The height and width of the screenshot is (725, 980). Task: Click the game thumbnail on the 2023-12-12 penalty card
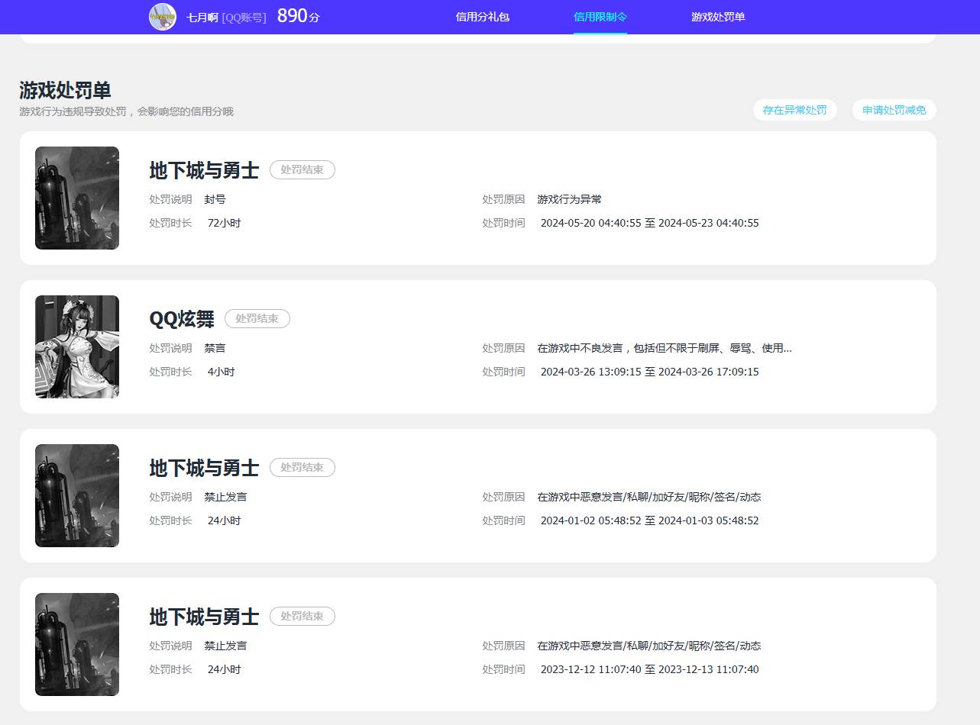click(x=77, y=645)
